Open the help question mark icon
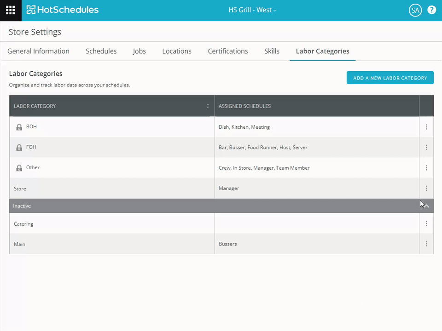The height and width of the screenshot is (331, 442). click(x=431, y=10)
